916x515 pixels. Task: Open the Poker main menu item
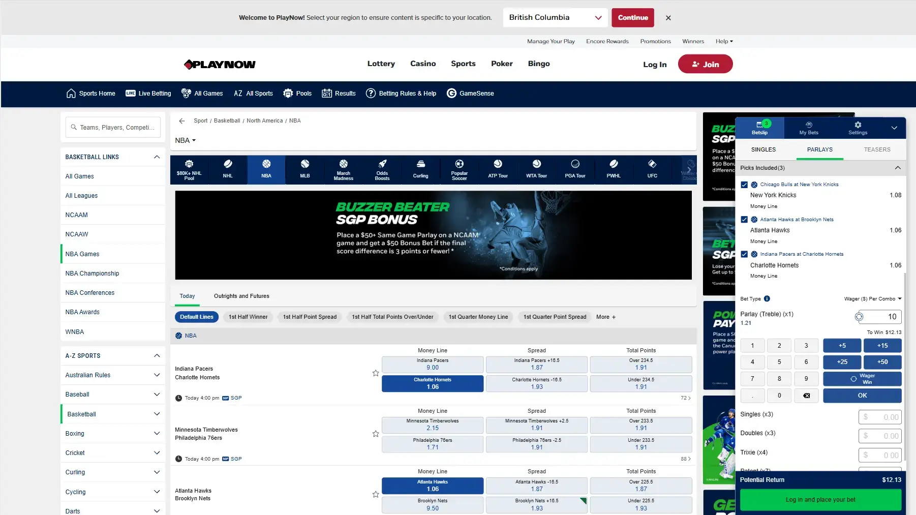point(502,64)
